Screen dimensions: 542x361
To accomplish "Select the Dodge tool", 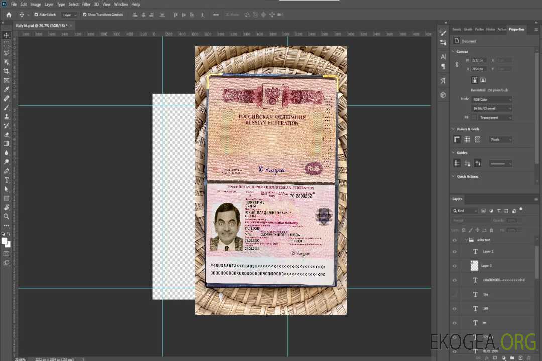I will (6, 162).
